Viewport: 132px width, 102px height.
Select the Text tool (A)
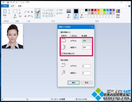(32, 12)
